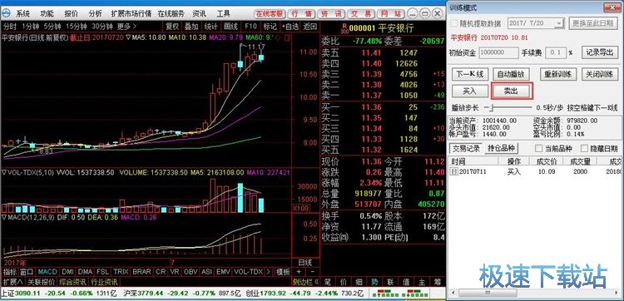Viewport: 624px width, 301px height.
Task: Click the 返回 back toolbar button
Action: click(310, 27)
